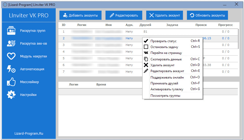This screenshot has width=244, height=140.
Task: Click the Раскрутка групп sidebar icon
Action: (11, 30)
